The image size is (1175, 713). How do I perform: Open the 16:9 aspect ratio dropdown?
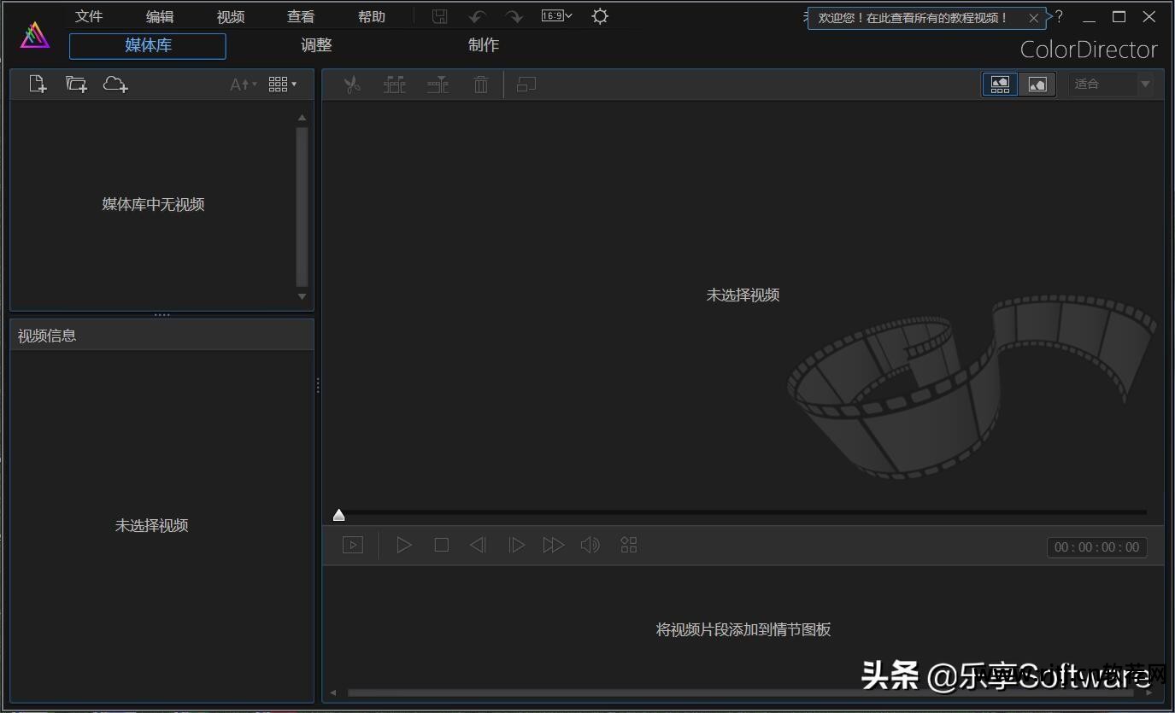(x=557, y=16)
